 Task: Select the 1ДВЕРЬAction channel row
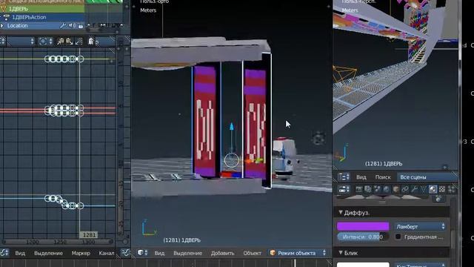pos(42,17)
